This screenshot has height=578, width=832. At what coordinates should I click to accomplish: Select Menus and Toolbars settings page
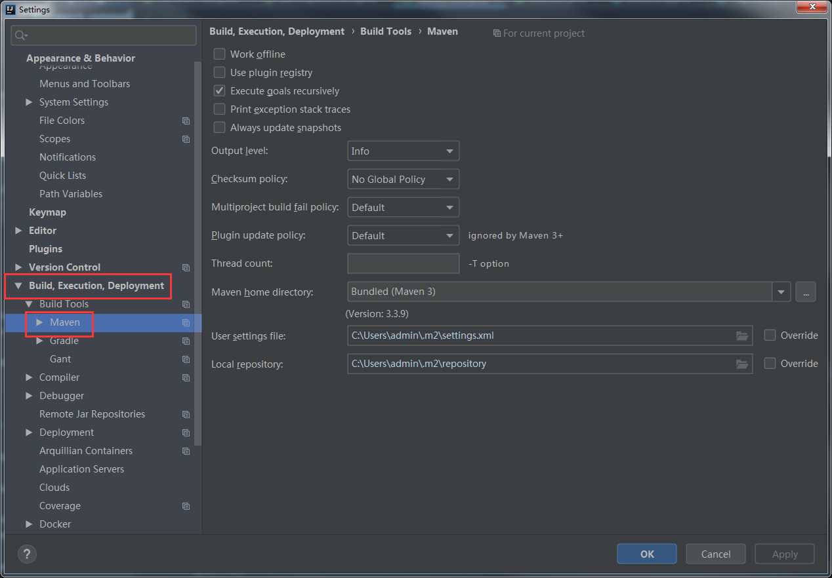[85, 84]
